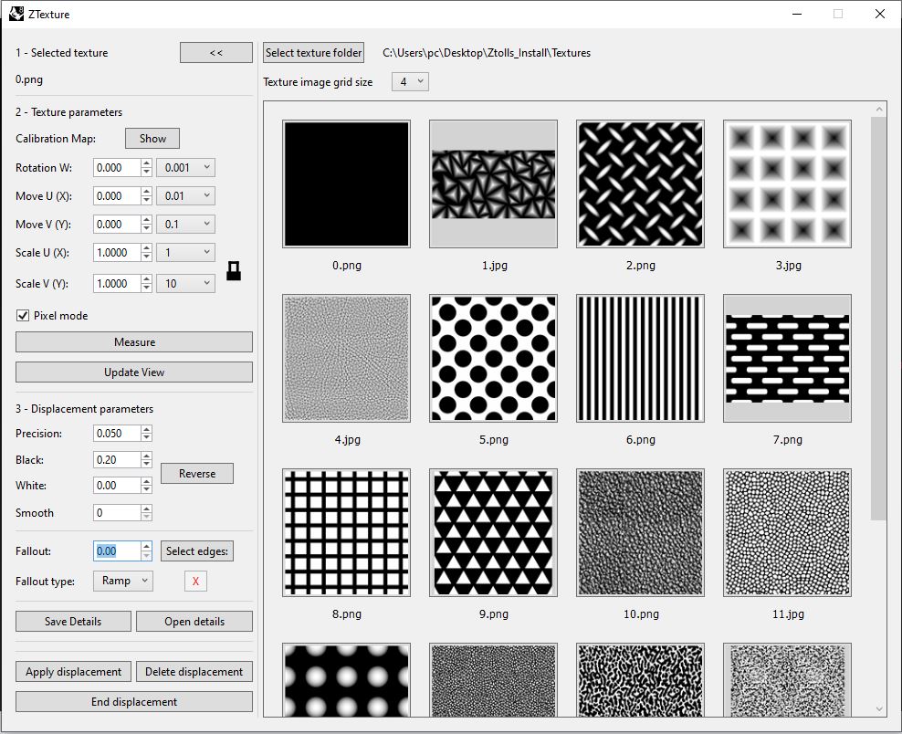
Task: Select the blurred white dots thumbnail in bottom row
Action: pyautogui.click(x=346, y=680)
